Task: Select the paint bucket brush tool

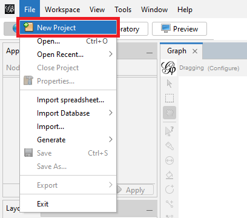Action: (170, 175)
